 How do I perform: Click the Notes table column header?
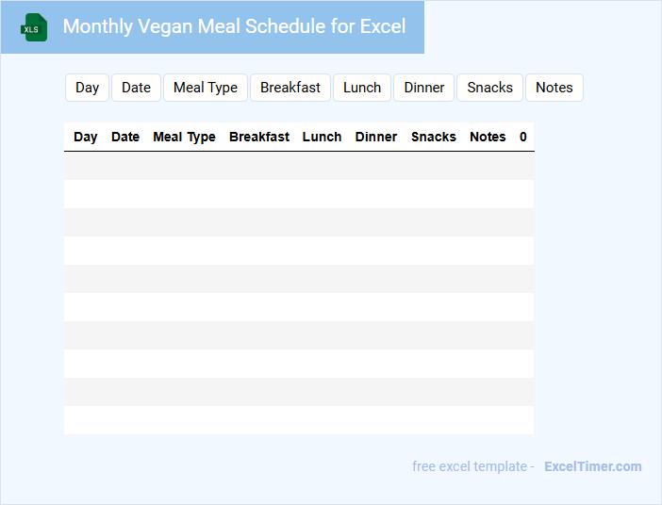tap(488, 137)
